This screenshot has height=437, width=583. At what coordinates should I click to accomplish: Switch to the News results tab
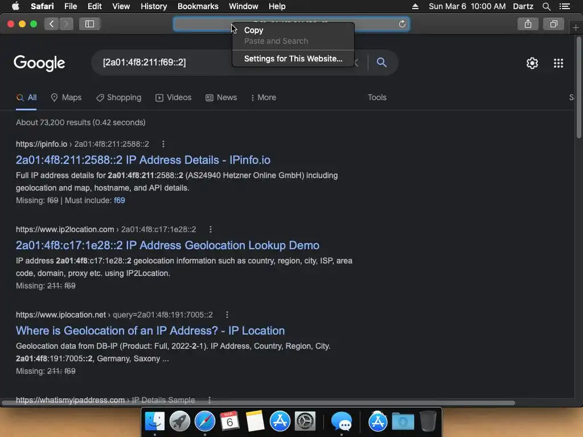point(221,97)
